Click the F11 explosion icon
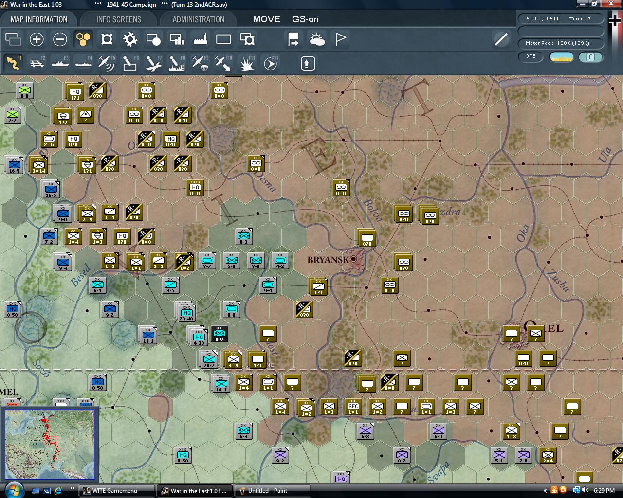Viewport: 623px width, 498px height. 247,63
